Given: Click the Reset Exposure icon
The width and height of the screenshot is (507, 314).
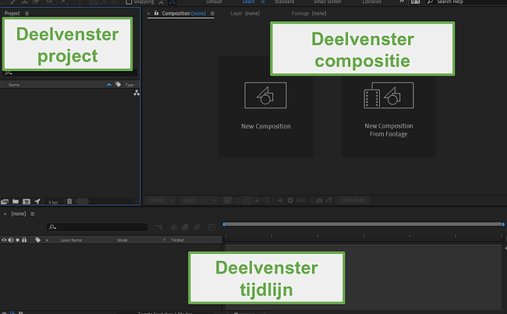Looking at the screenshot, I should pyautogui.click(x=290, y=200).
